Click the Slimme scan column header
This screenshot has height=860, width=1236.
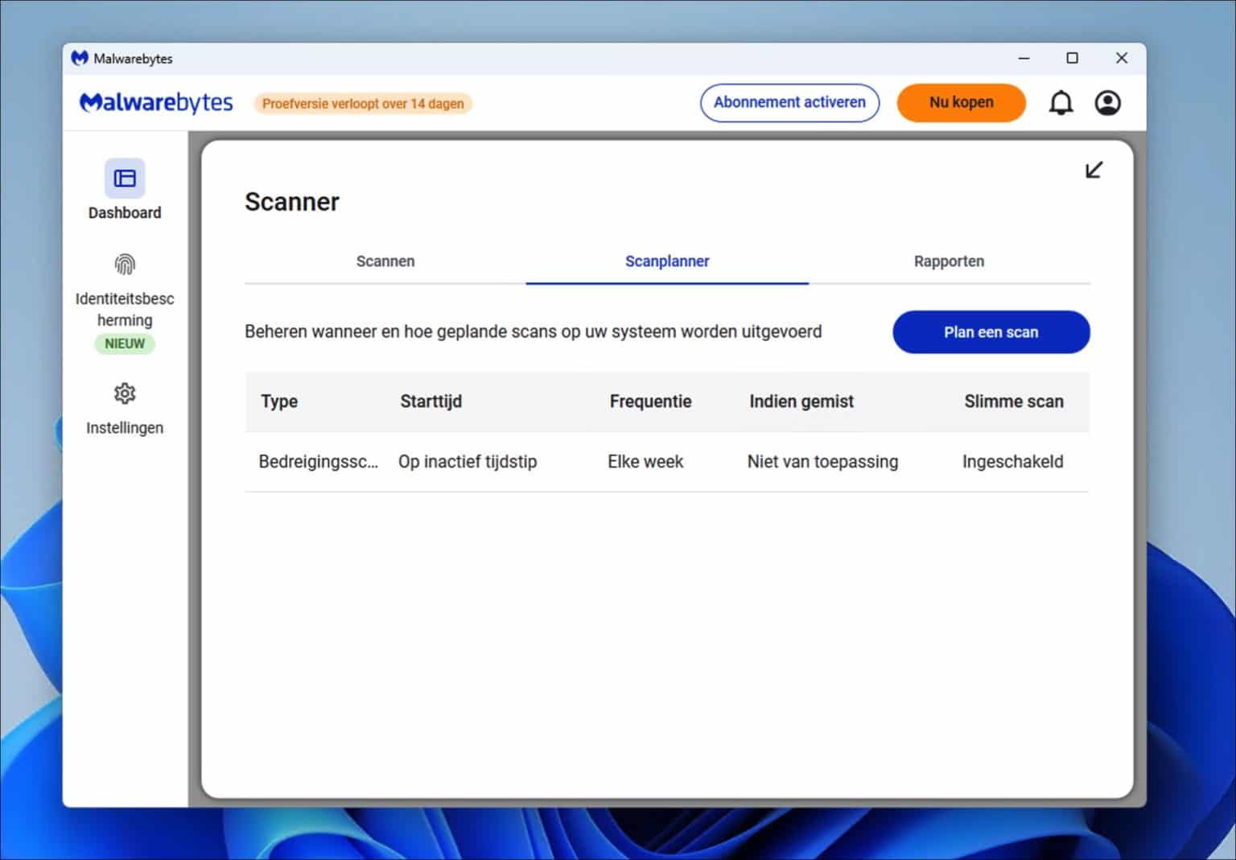[x=1014, y=401]
